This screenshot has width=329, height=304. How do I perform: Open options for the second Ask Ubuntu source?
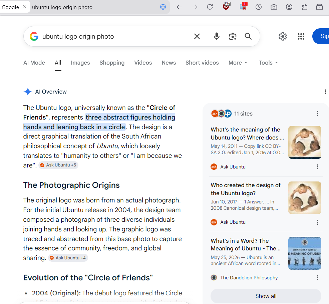click(317, 222)
